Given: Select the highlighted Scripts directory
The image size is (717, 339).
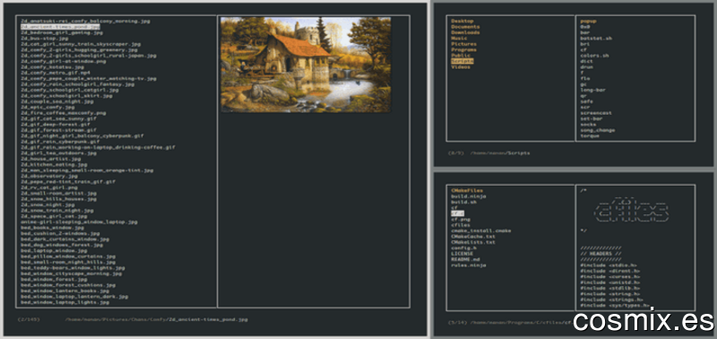Looking at the screenshot, I should (x=462, y=61).
